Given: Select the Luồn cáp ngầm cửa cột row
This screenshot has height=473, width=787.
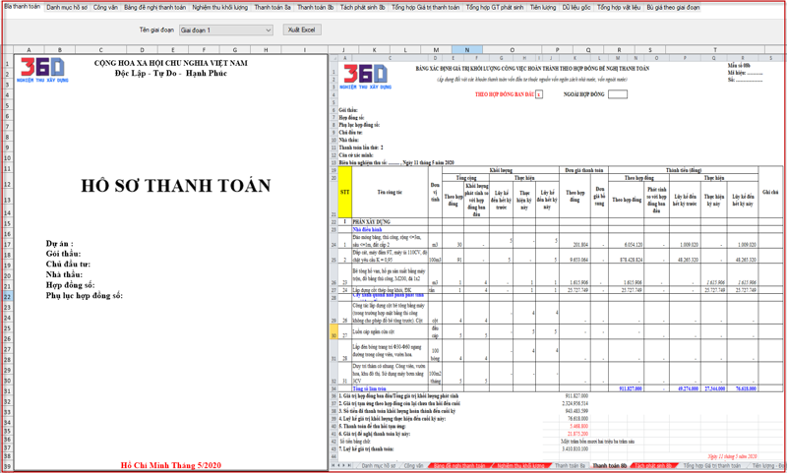Looking at the screenshot, I should coord(560,331).
